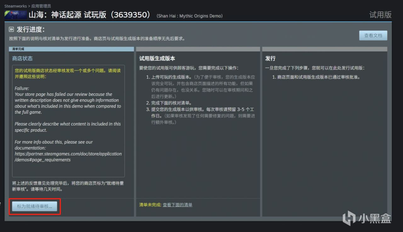Click the game capsule thumbnail beside the title
Viewport: 403px width, 232px height.
15,15
